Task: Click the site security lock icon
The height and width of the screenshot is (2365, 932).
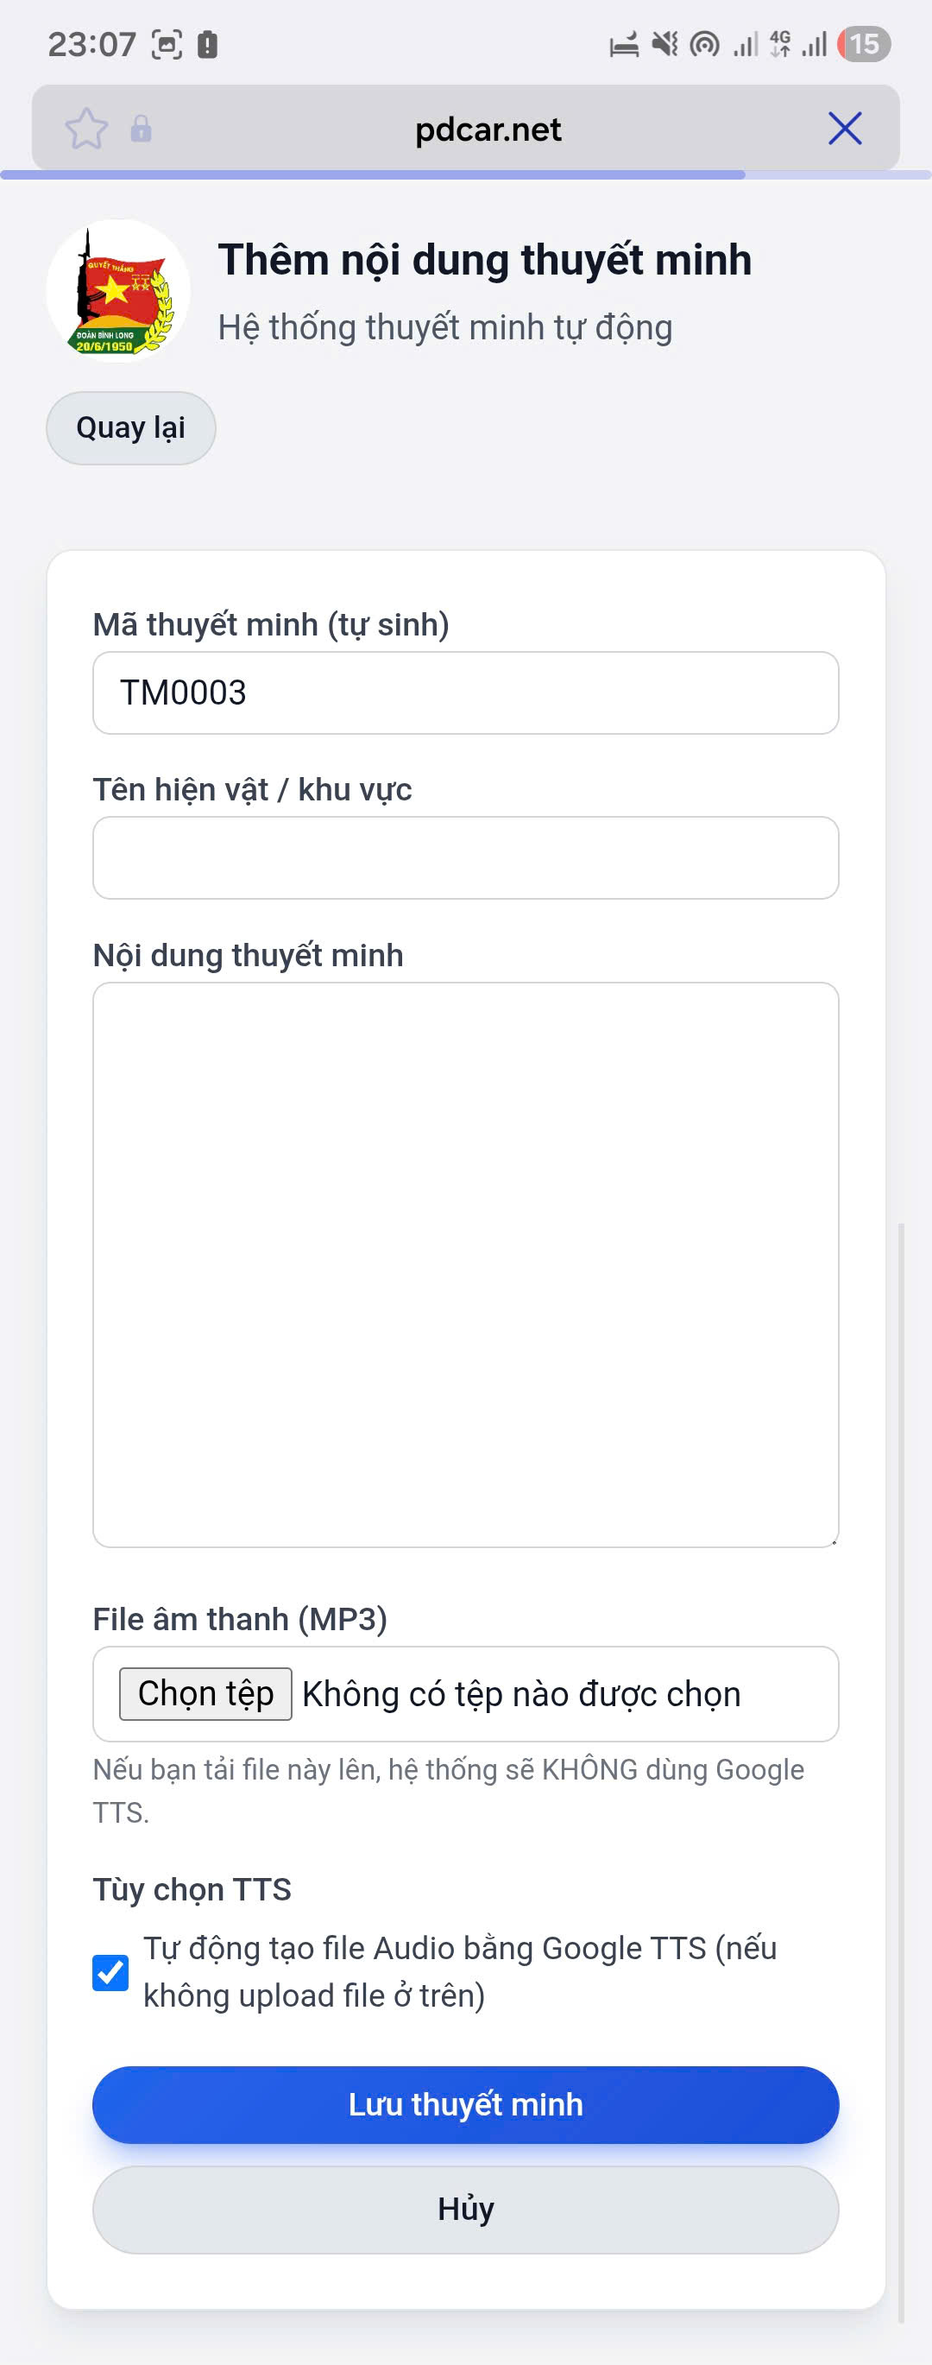Action: pyautogui.click(x=140, y=129)
